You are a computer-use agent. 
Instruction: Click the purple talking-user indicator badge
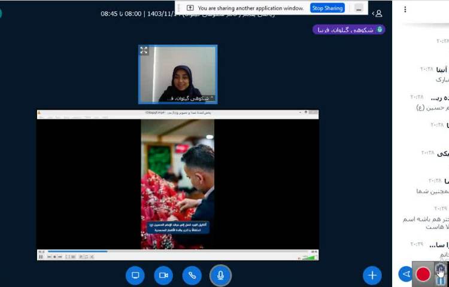[x=348, y=29]
